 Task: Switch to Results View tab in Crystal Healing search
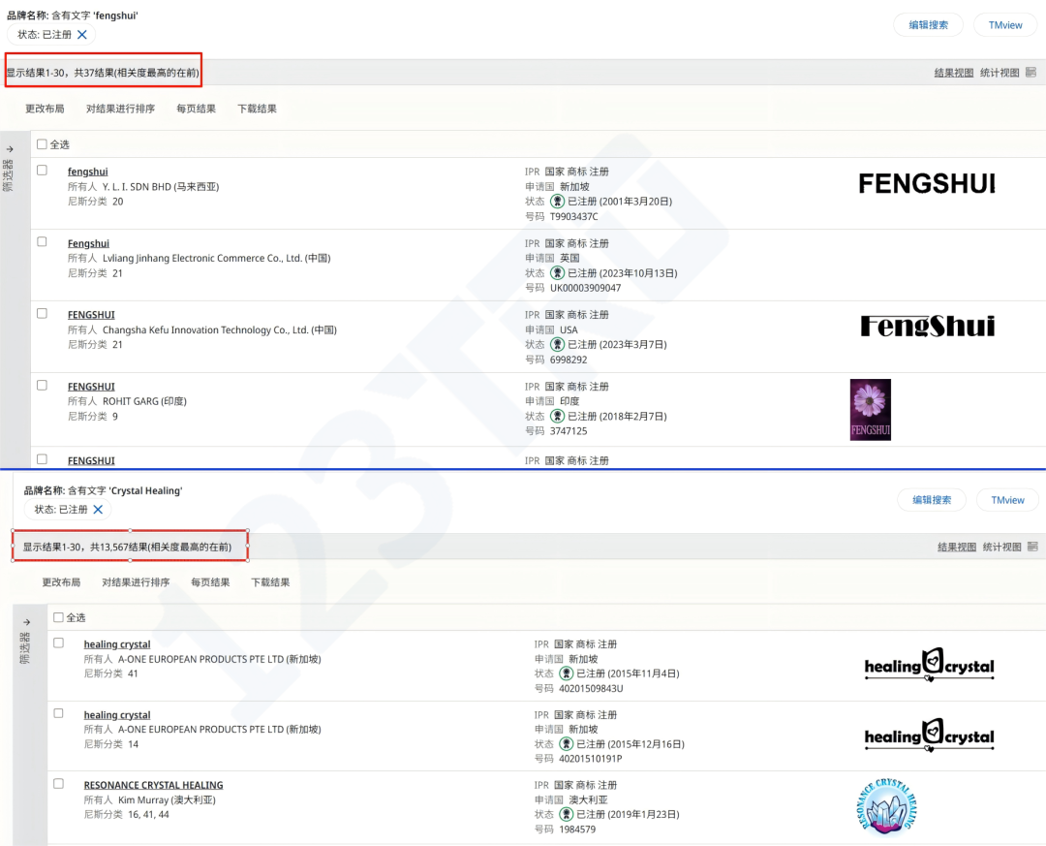click(957, 547)
